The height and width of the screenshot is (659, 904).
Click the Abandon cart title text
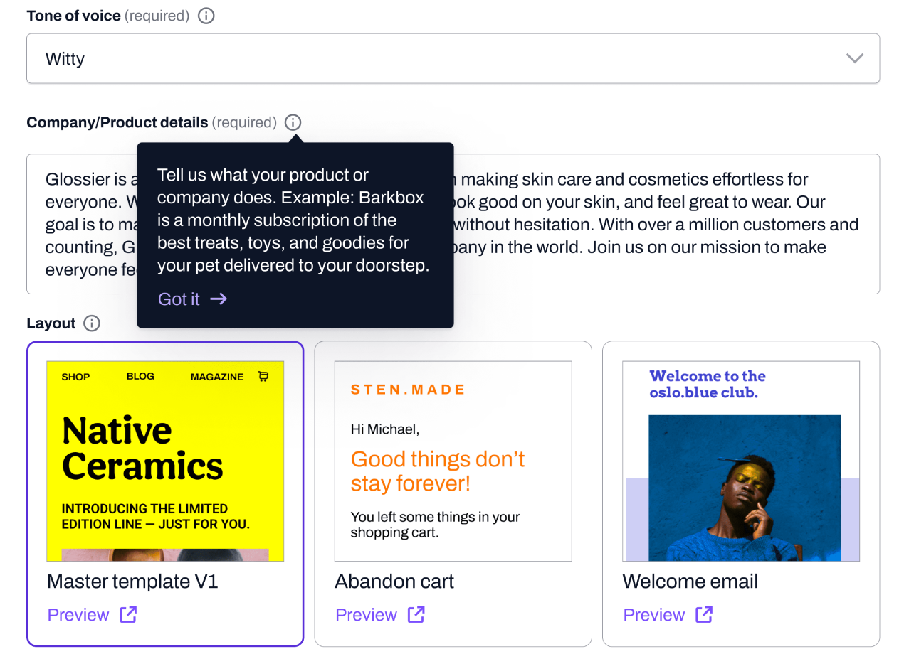pos(394,582)
